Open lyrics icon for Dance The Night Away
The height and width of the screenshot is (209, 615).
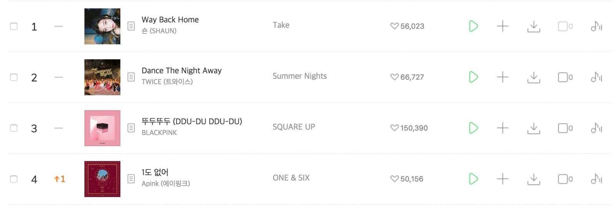coord(131,77)
